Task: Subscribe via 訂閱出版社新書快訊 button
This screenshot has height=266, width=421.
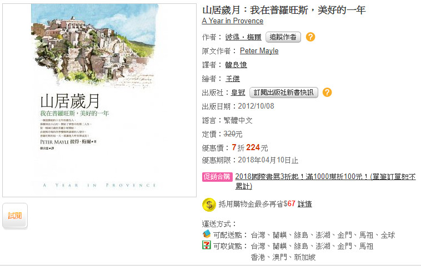Action: coord(283,93)
